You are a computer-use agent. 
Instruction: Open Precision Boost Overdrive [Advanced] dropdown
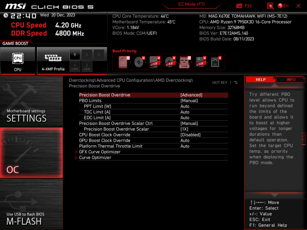pyautogui.click(x=191, y=95)
